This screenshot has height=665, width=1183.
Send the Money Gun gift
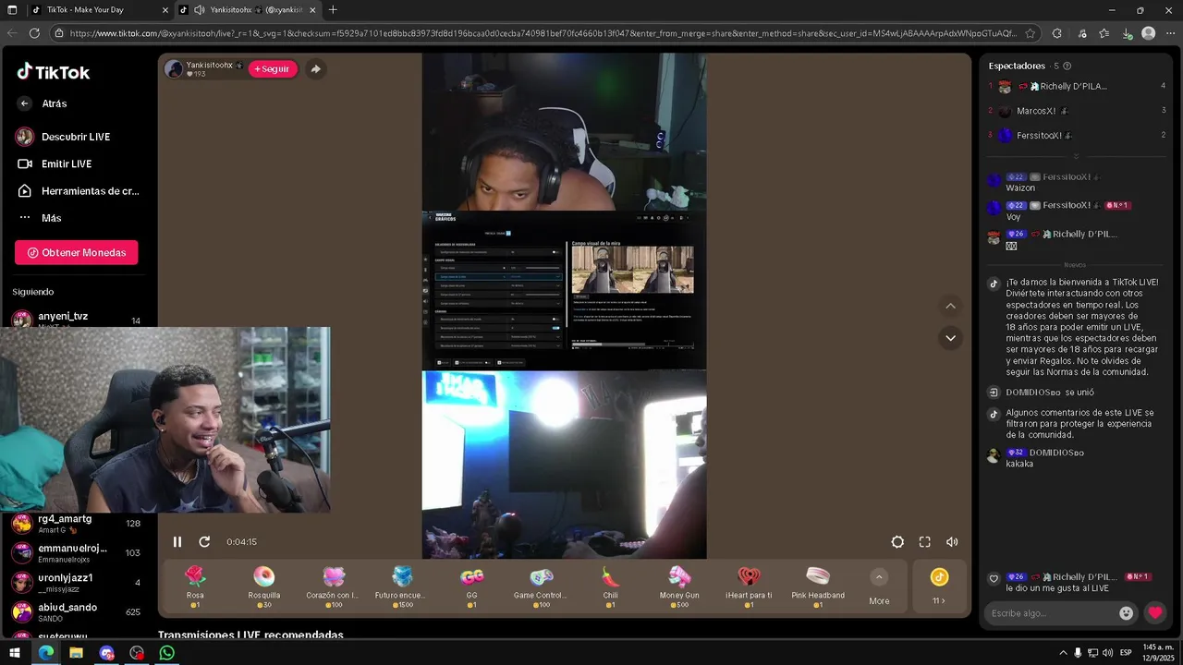[x=679, y=586]
